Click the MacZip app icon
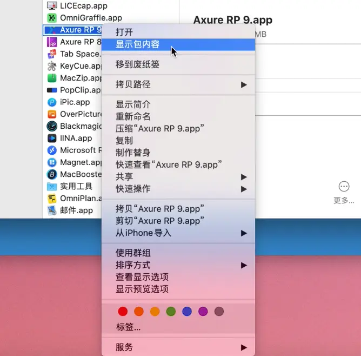Screen dimensions: 361x356 (52, 78)
